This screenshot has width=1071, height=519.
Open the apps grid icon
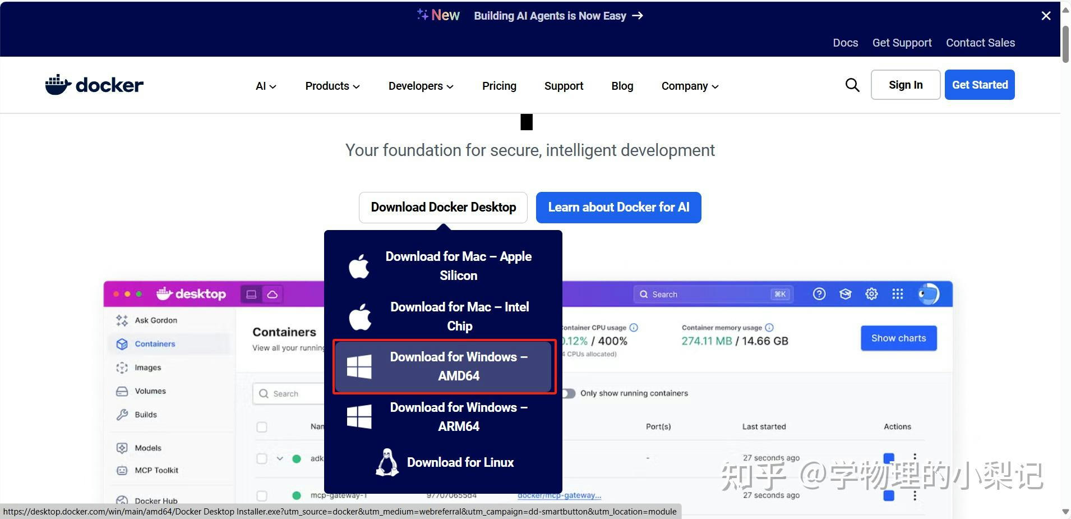click(x=897, y=294)
